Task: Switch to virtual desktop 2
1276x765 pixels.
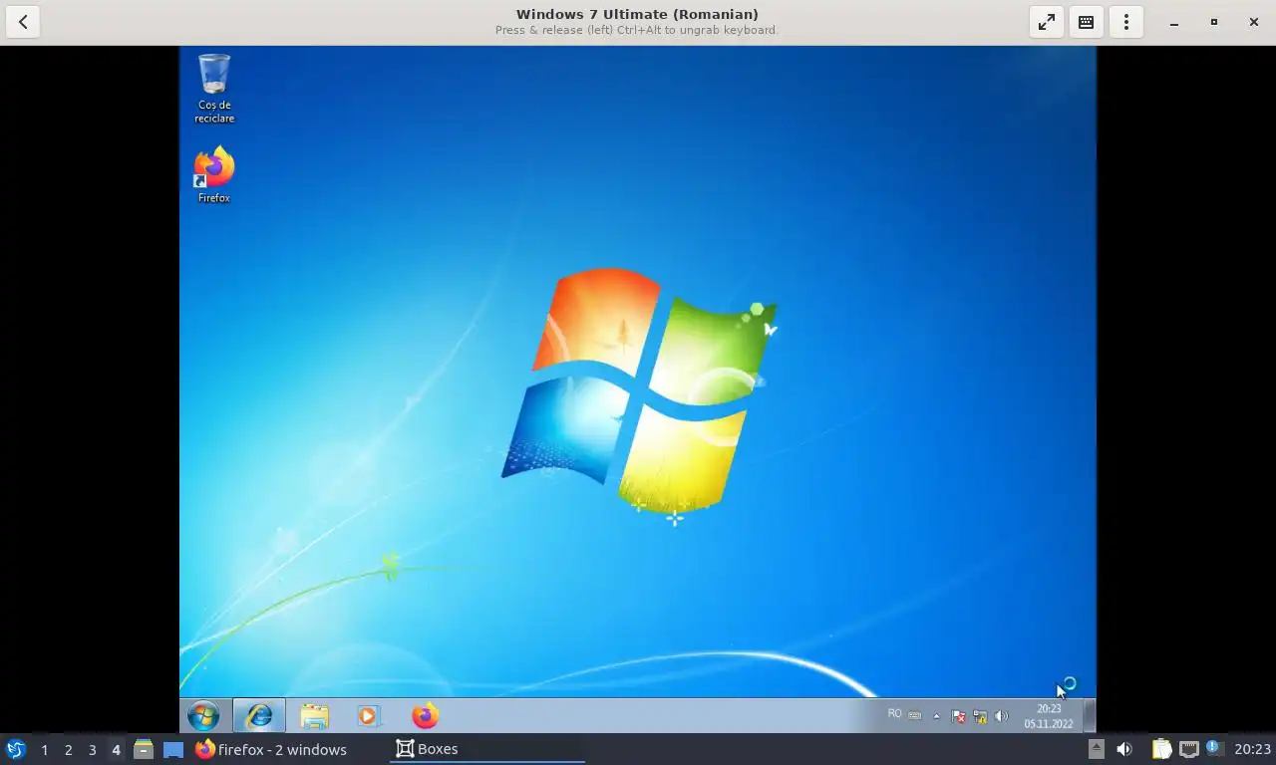Action: [68, 749]
